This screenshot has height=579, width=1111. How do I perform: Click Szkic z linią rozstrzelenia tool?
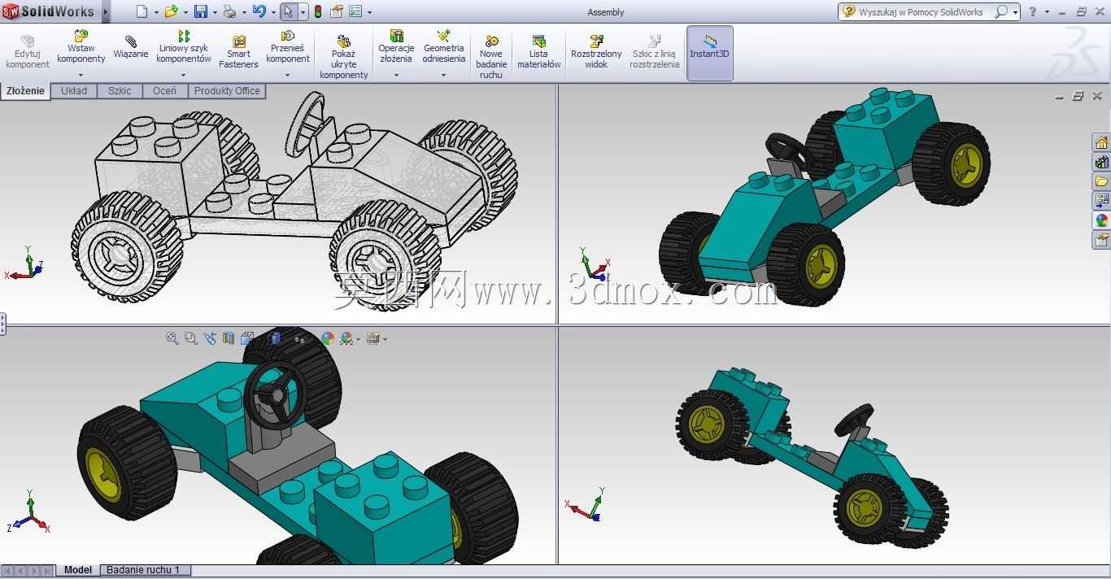[x=655, y=53]
